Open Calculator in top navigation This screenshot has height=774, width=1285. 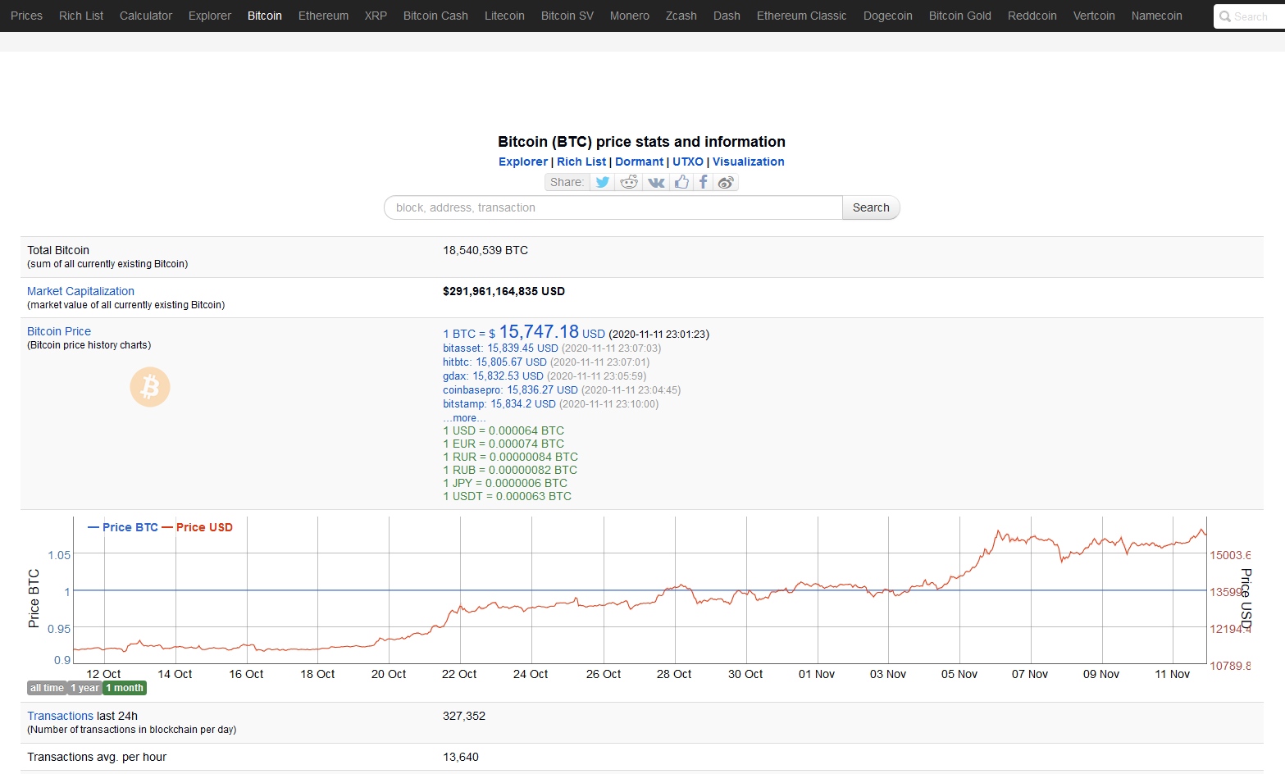(146, 16)
